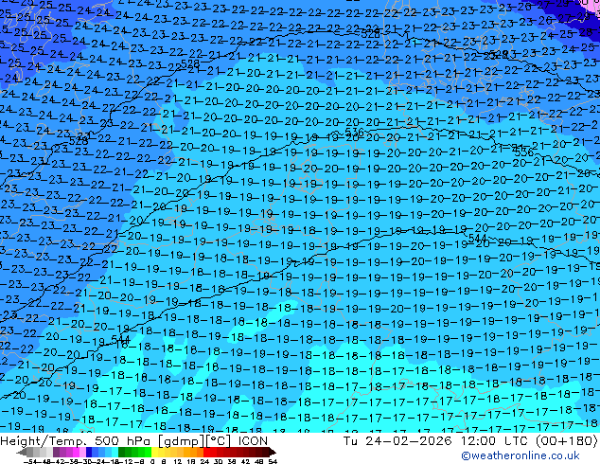Viewport: 600px width, 464px height.
Task: Click the Height/Temp. 500 hPa title text
Action: pos(77,441)
